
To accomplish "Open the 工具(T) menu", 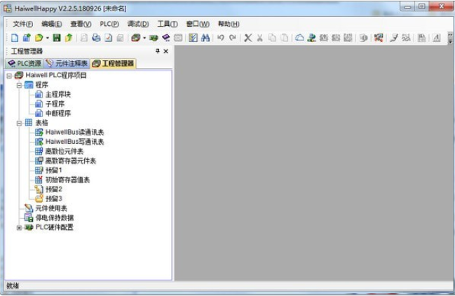I will pos(168,24).
